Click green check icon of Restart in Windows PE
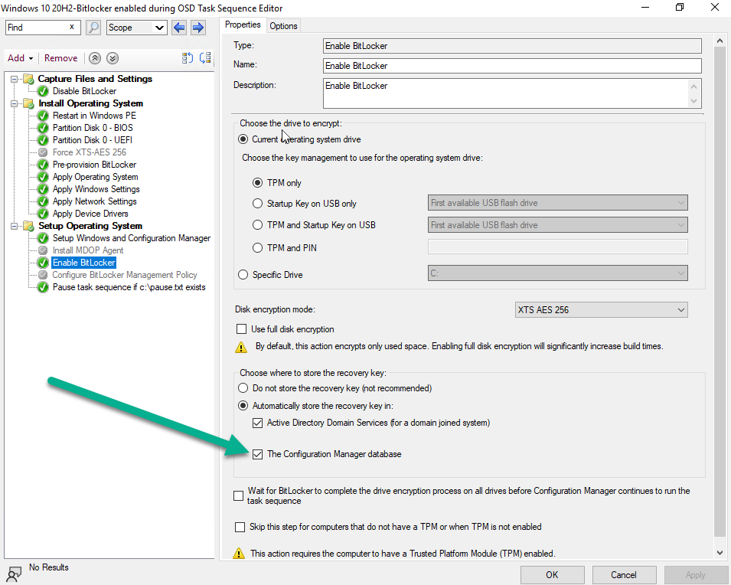 point(43,116)
